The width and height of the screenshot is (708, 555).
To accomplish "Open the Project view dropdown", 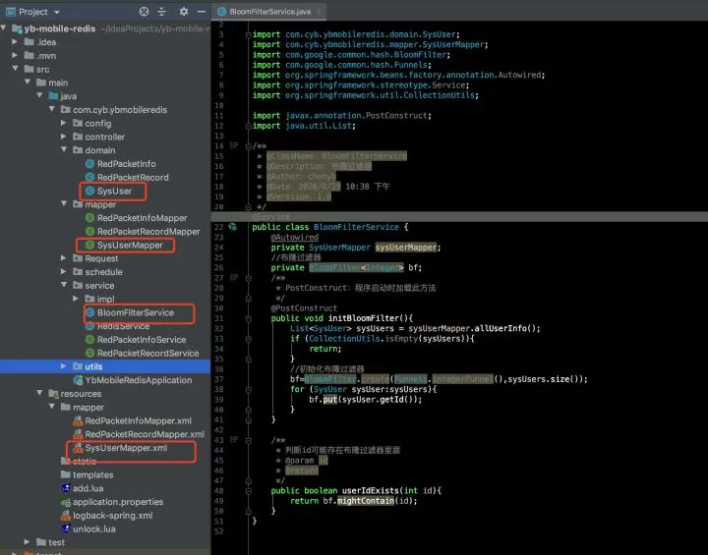I will coord(56,12).
